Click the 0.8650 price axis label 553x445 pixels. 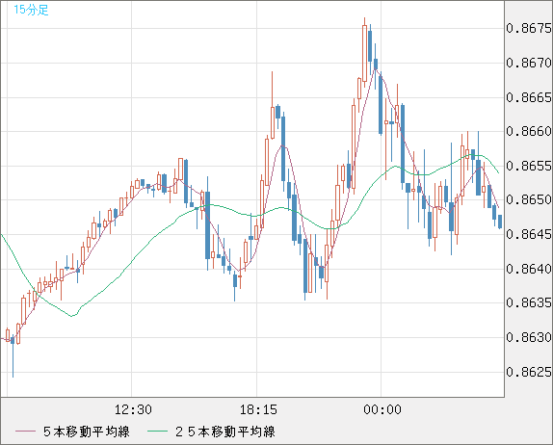point(529,200)
